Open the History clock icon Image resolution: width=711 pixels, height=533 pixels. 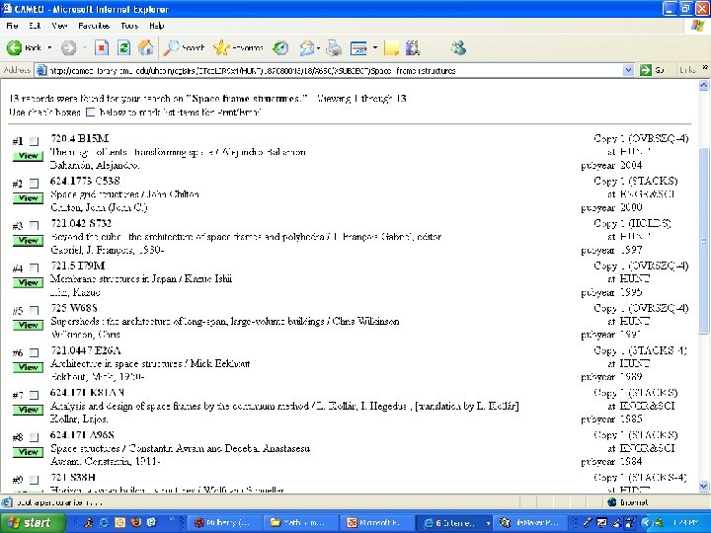tap(281, 47)
